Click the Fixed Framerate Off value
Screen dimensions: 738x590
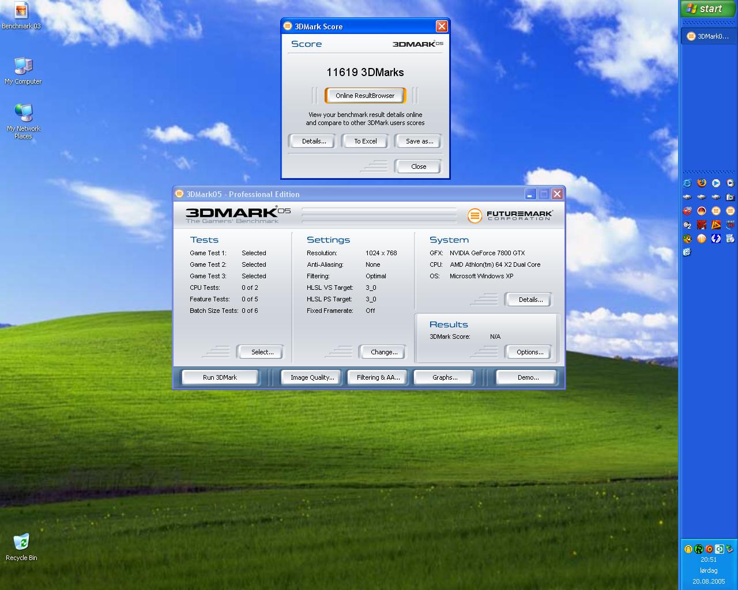[x=370, y=311]
